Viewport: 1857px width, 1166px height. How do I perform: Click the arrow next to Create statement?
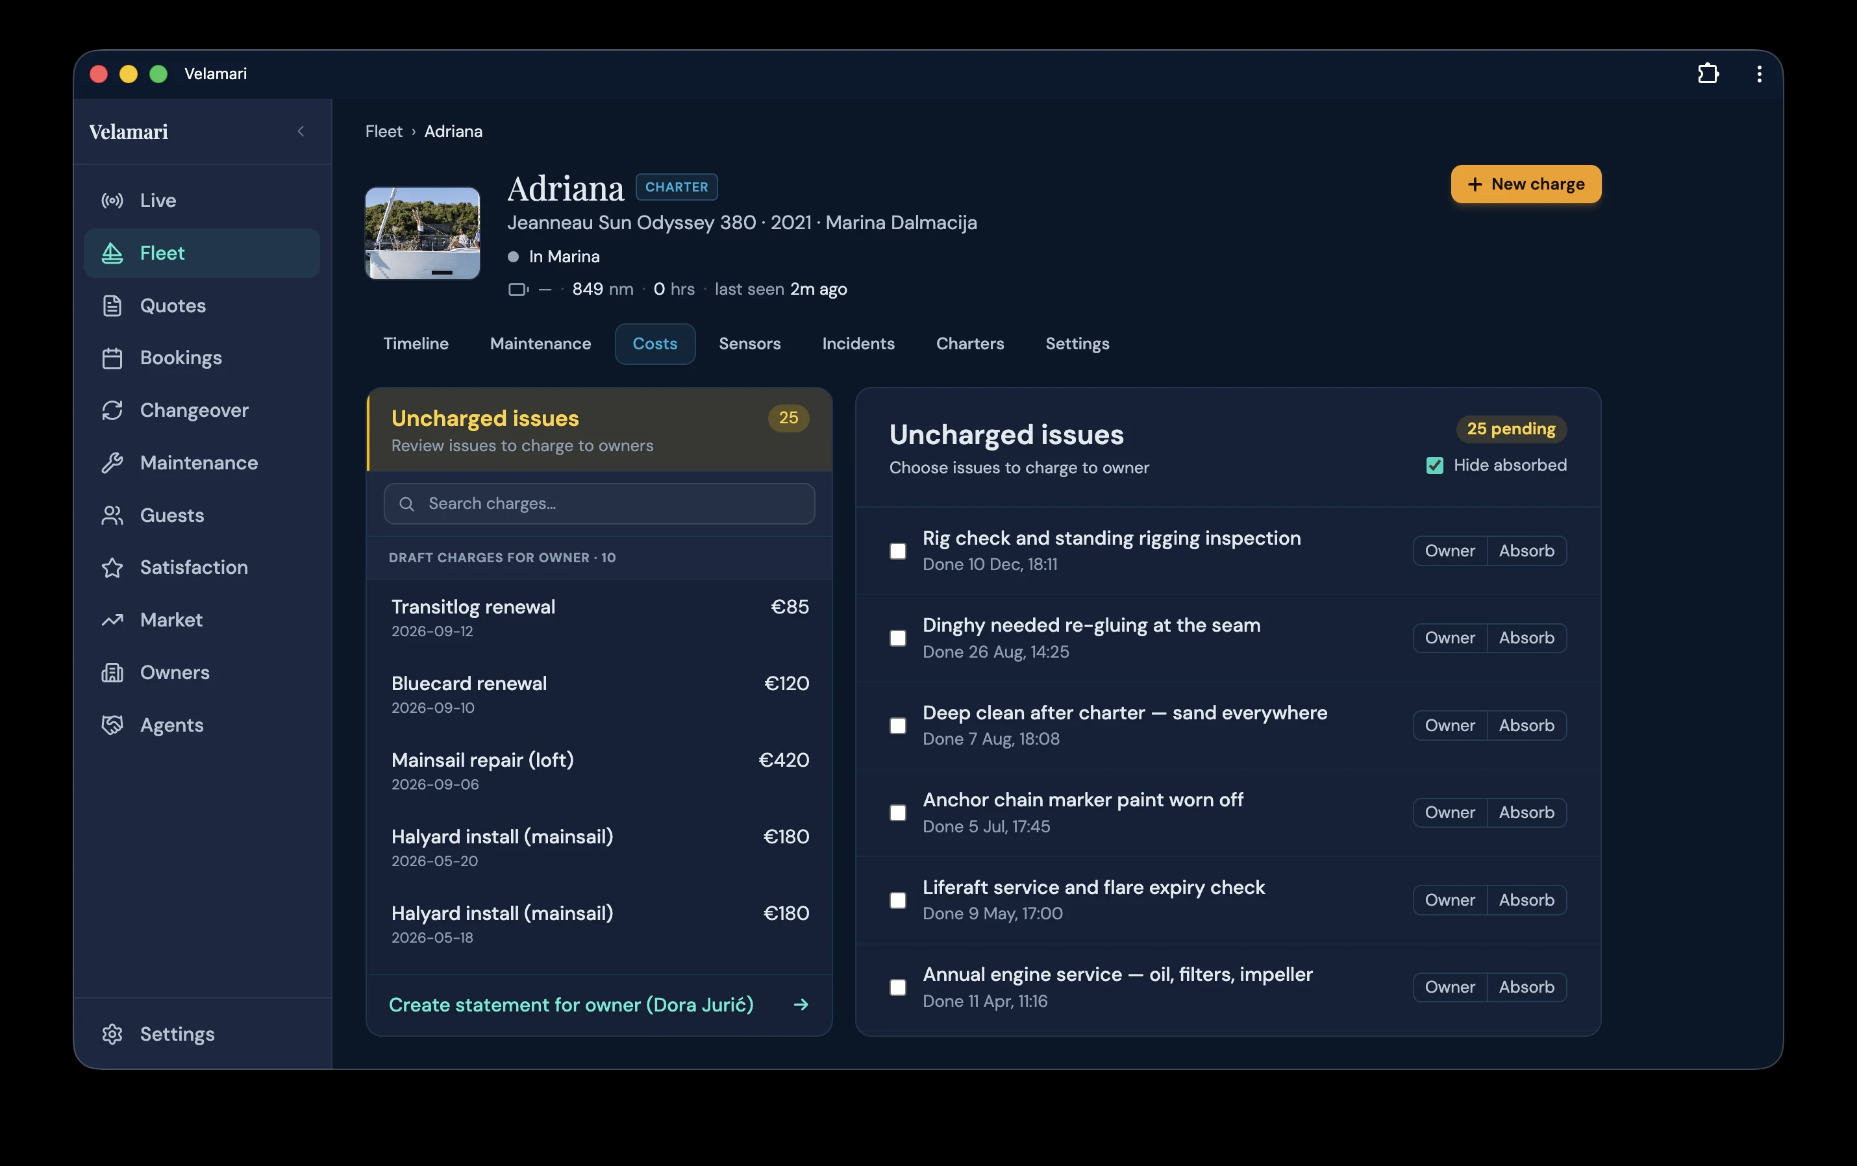point(801,1005)
